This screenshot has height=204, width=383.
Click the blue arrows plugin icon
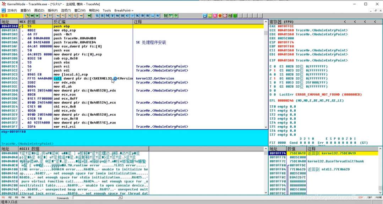click(x=205, y=16)
